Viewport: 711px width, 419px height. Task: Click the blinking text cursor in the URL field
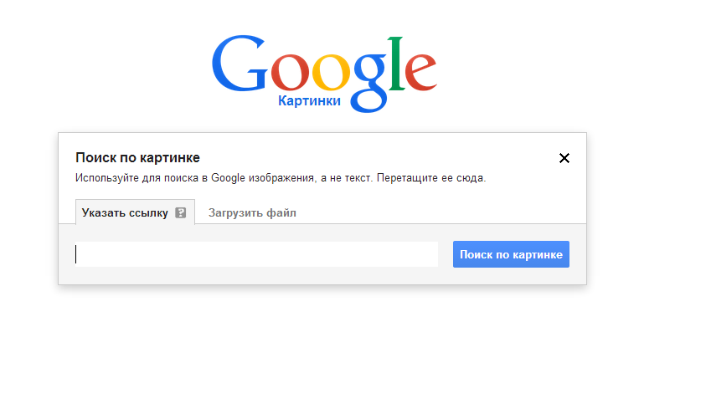tap(76, 254)
